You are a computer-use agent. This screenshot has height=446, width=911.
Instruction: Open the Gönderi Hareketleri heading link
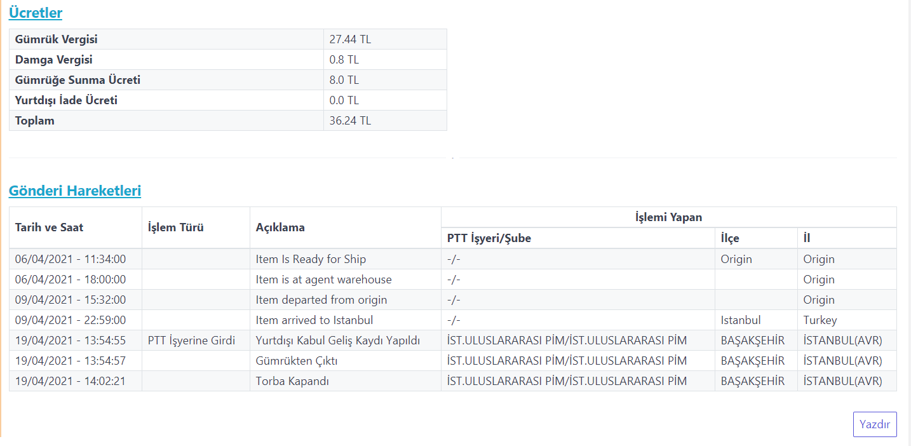point(75,191)
